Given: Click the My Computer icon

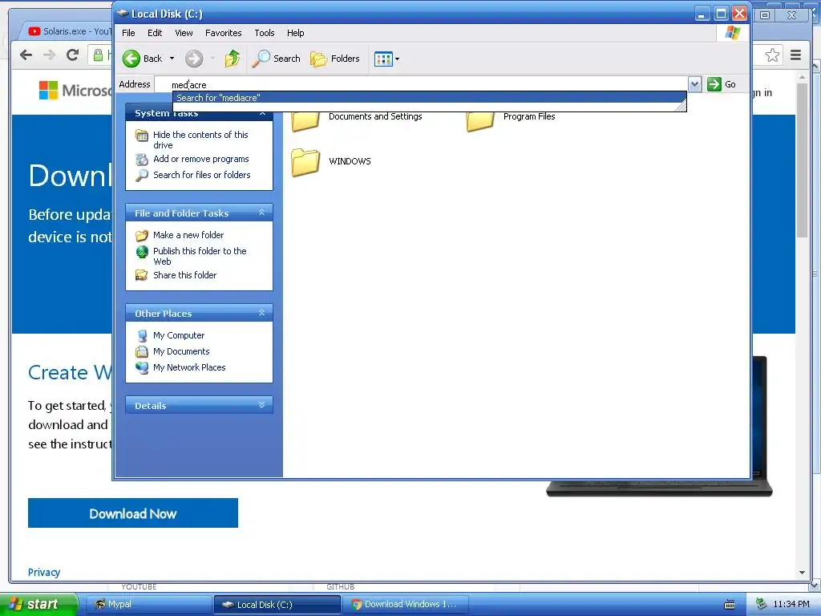Looking at the screenshot, I should [x=142, y=335].
